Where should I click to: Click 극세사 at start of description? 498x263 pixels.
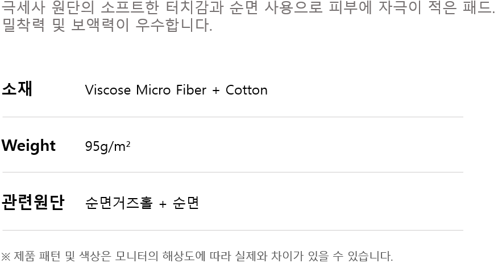(23, 9)
